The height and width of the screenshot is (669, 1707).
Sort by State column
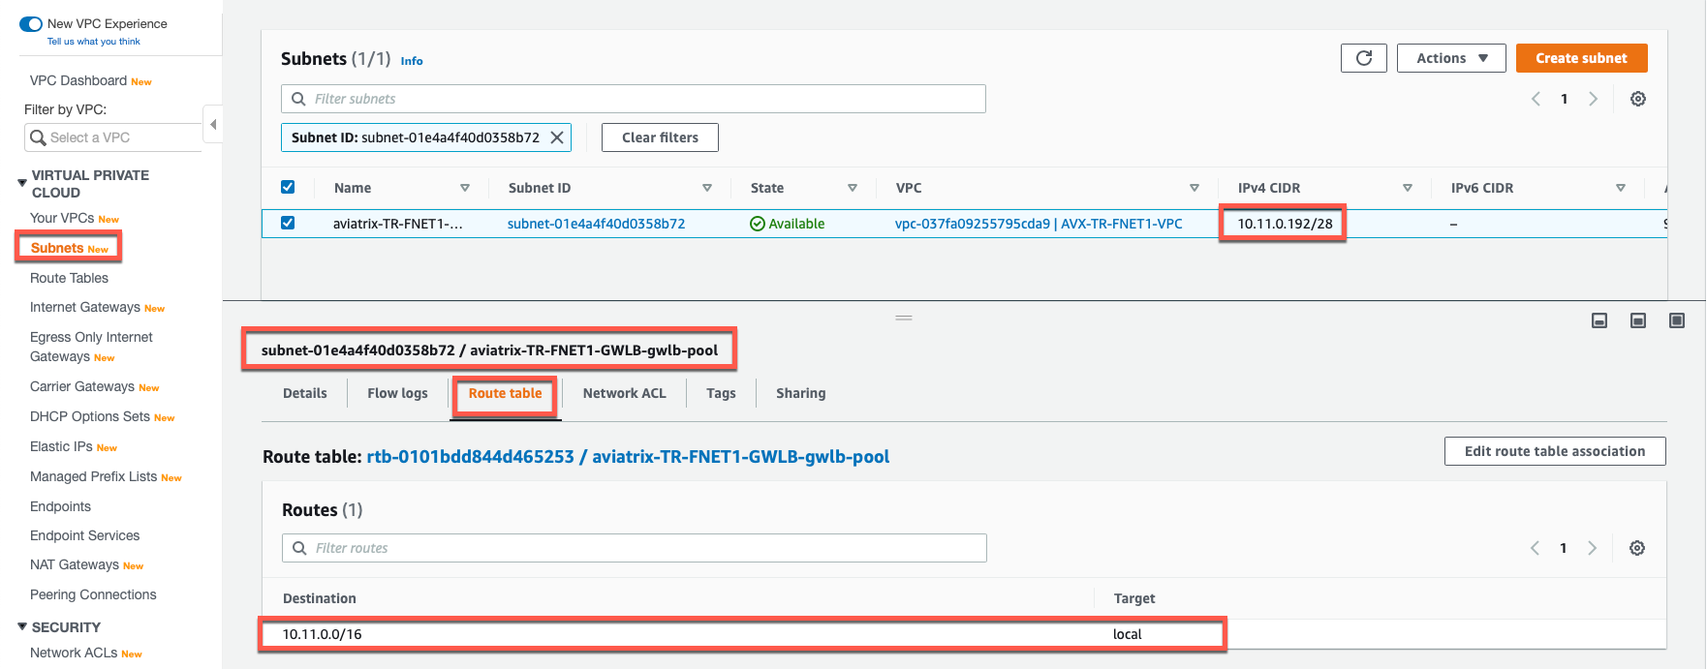pyautogui.click(x=853, y=188)
